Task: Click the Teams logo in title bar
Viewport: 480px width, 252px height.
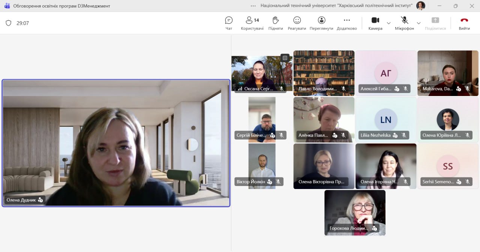Action: coord(7,6)
